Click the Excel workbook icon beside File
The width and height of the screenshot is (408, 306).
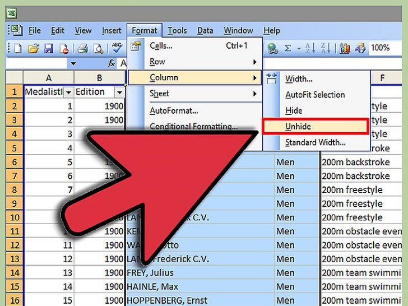point(17,30)
